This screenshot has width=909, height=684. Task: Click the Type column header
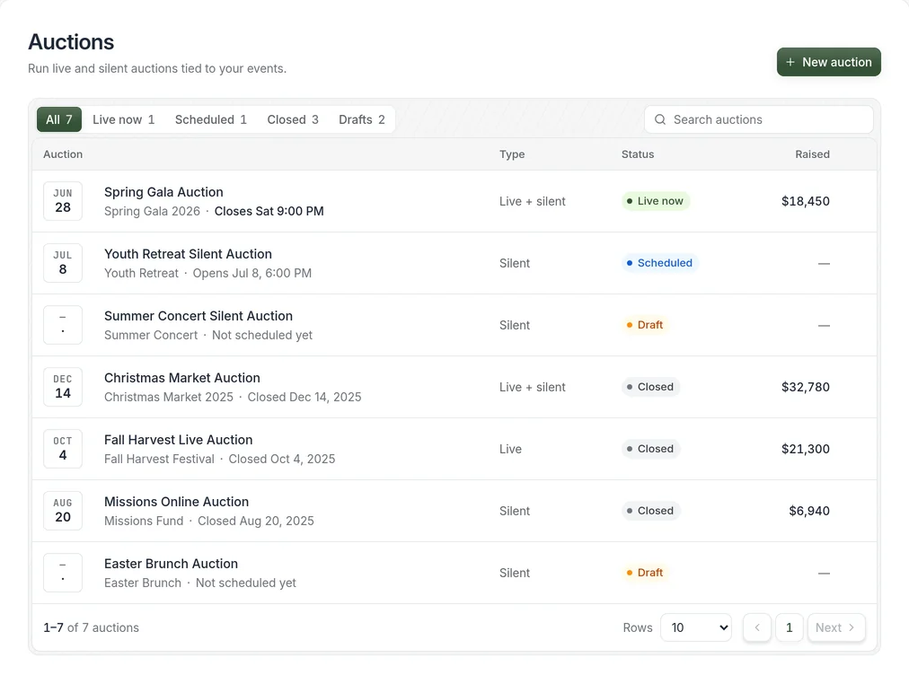pyautogui.click(x=512, y=154)
